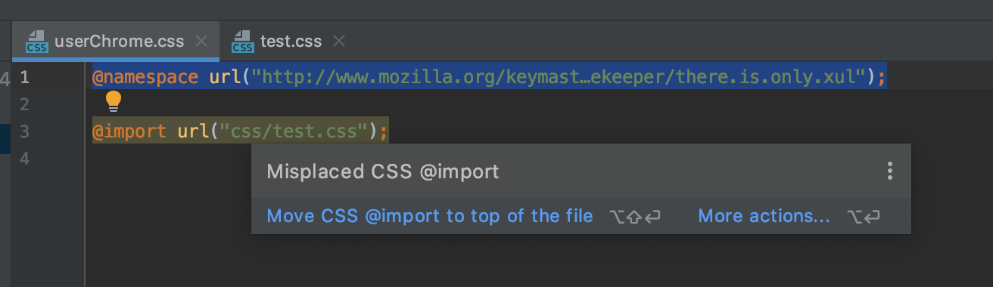Screen dimensions: 993x287
Task: Click line number 4 in the gutter
Action: [25, 159]
